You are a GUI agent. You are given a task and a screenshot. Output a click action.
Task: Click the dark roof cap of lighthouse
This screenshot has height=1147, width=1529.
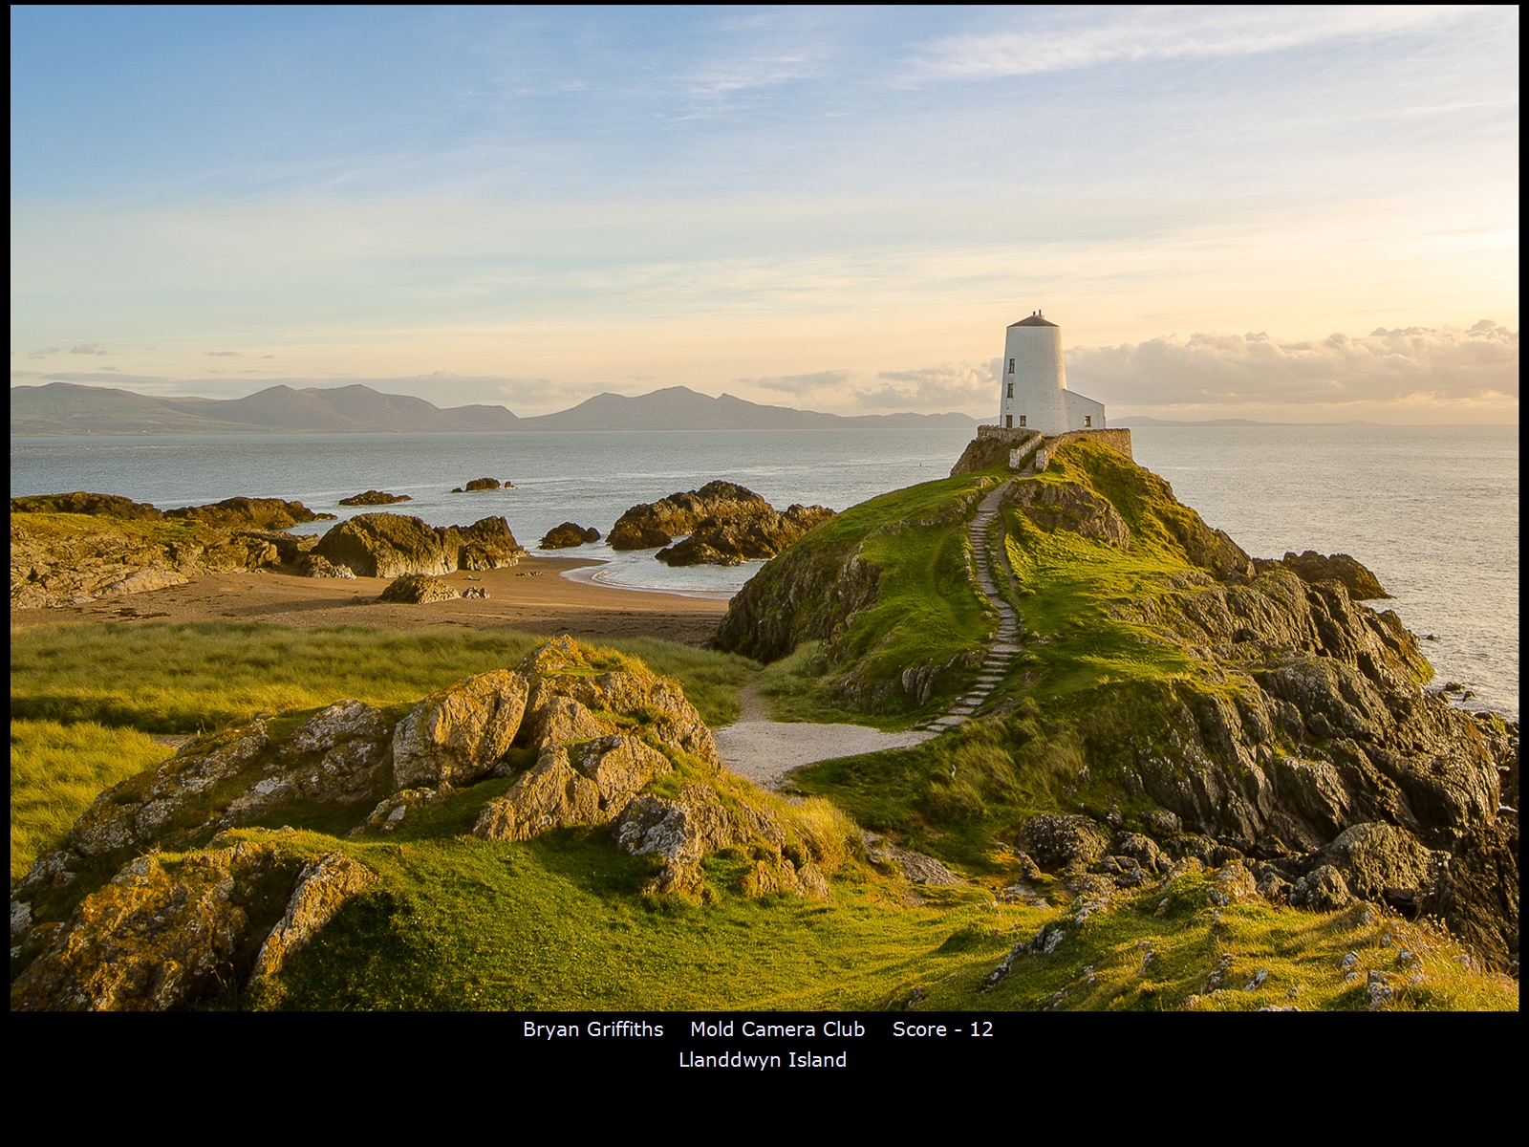coord(1032,319)
